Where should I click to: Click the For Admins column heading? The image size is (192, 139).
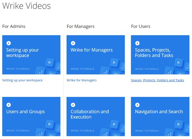[x=14, y=26]
